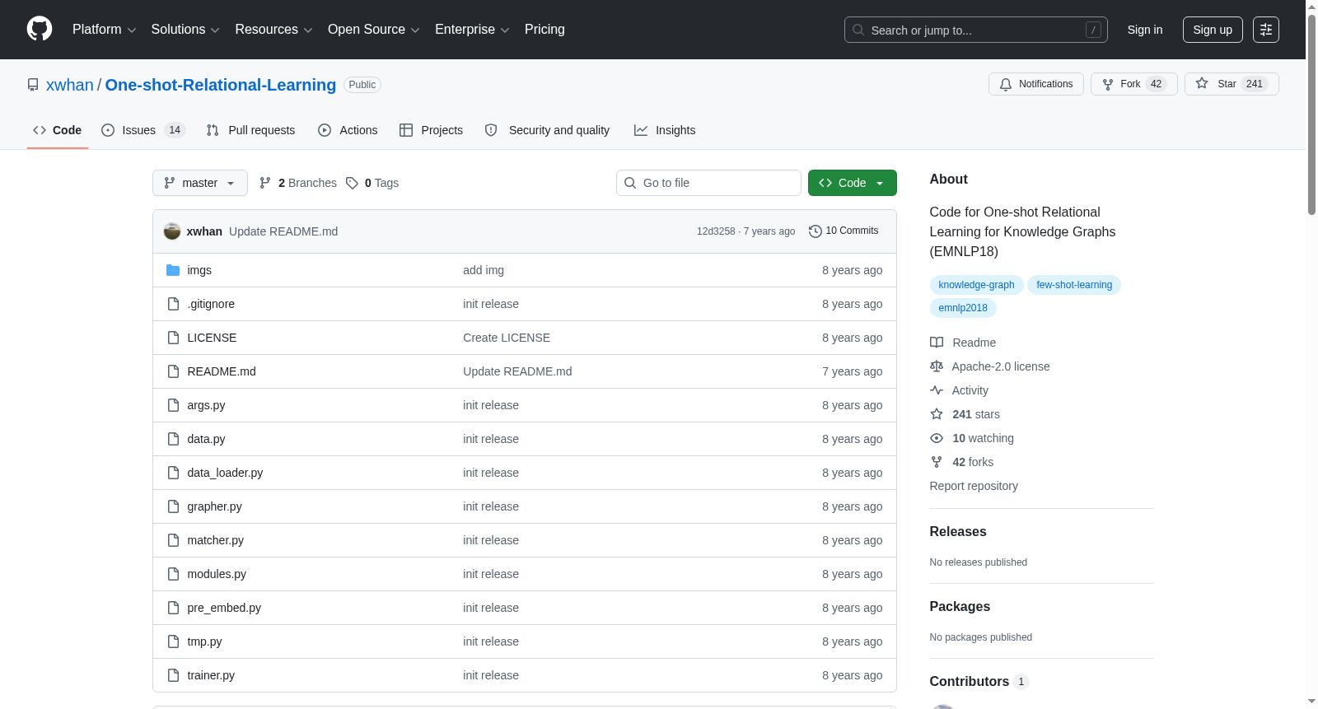Open the Releases section heading
This screenshot has height=709, width=1318.
(x=958, y=532)
